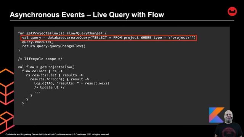
Task: Click the 'results.forEach() { result ->' line
Action: click(59, 79)
